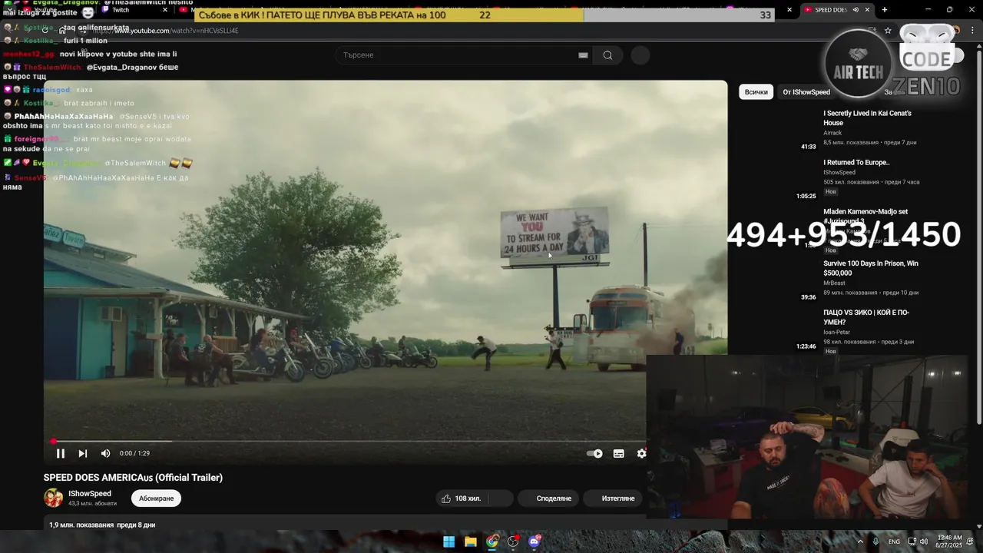Open the OBS icon in the taskbar
Image resolution: width=983 pixels, height=553 pixels.
pyautogui.click(x=513, y=541)
